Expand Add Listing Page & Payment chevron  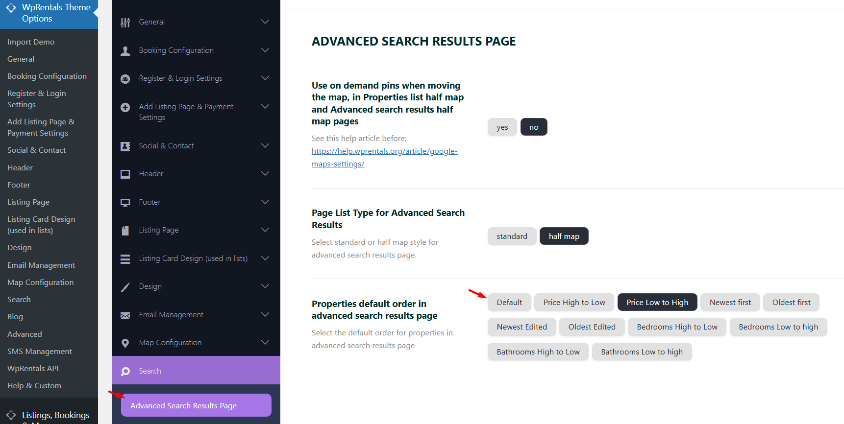[x=265, y=107]
